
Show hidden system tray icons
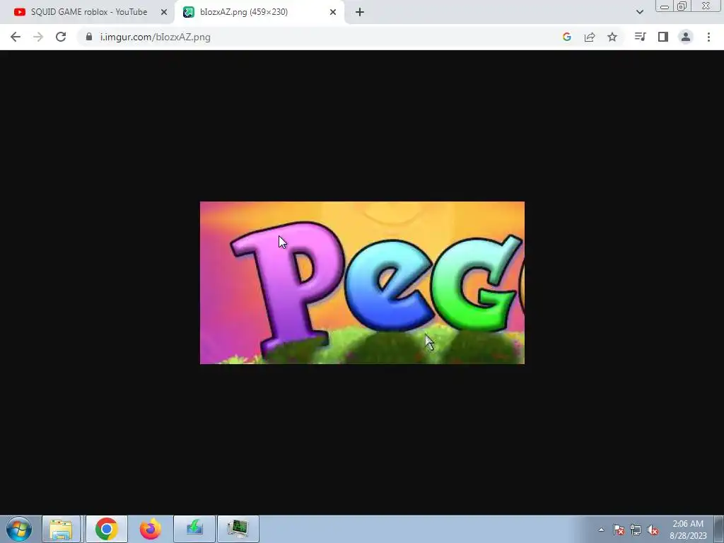coord(601,530)
